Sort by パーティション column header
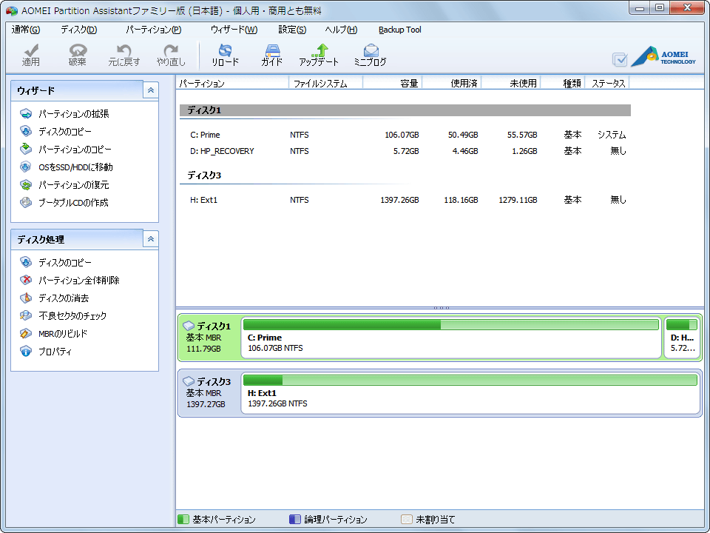 coord(232,83)
